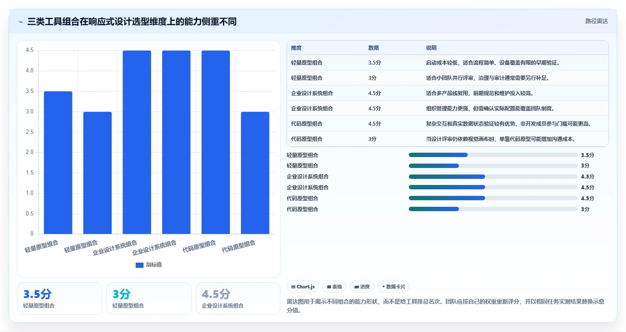Select the table row 适合多产品线复用

(x=448, y=93)
